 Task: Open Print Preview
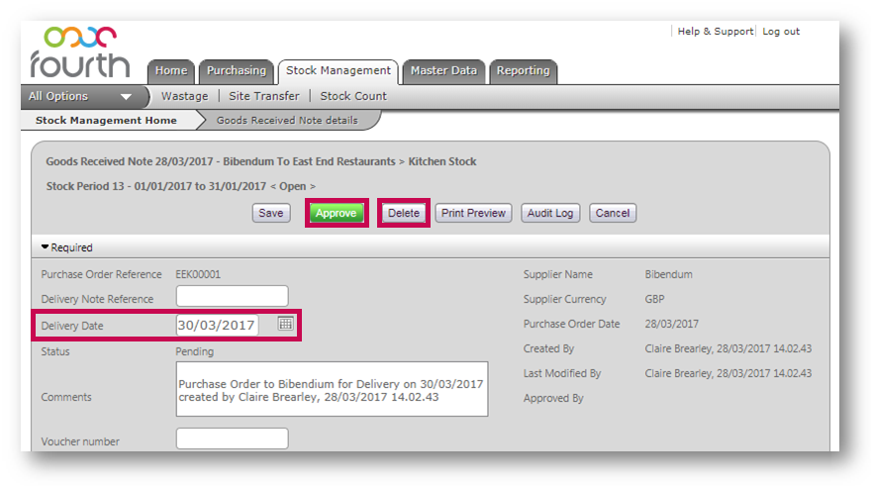pos(473,213)
